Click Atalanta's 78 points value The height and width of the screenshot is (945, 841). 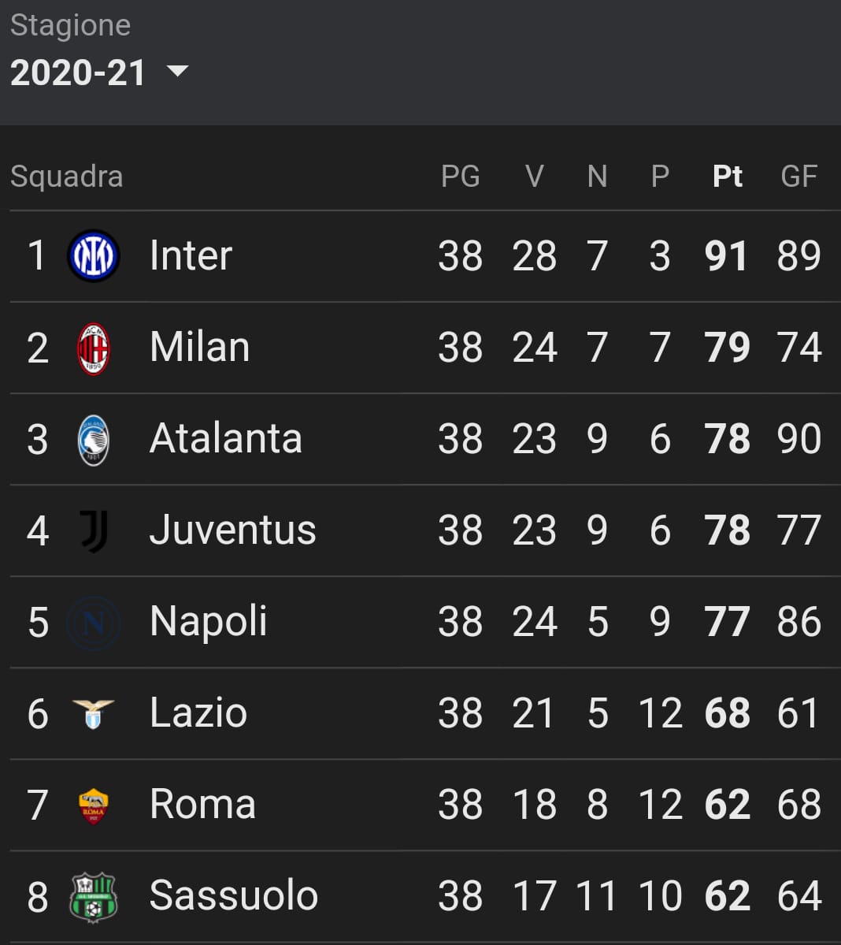pyautogui.click(x=728, y=439)
